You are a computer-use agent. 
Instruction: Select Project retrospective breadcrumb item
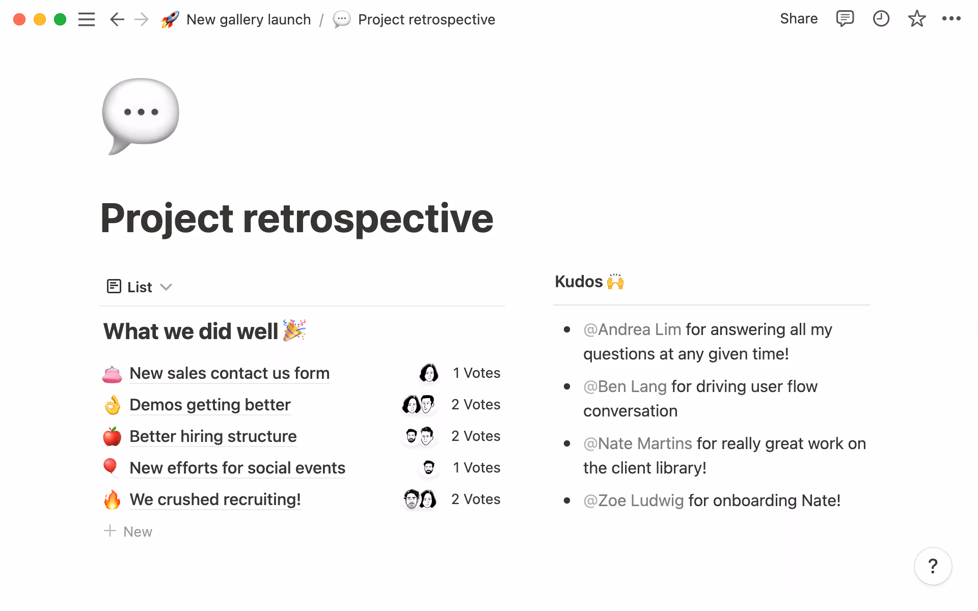click(426, 19)
